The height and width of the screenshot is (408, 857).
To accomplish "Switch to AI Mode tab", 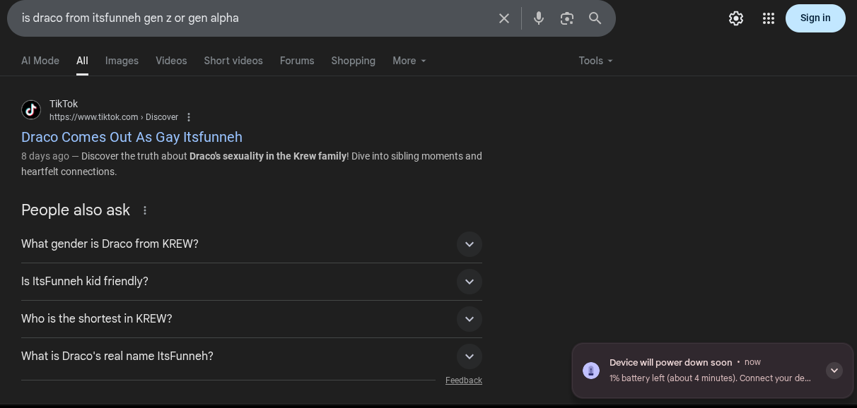I will click(40, 61).
